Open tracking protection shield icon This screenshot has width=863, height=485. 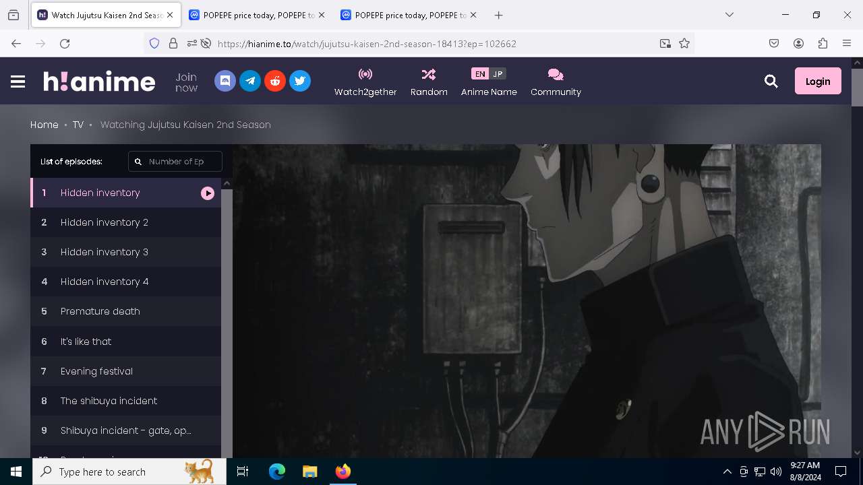click(154, 43)
